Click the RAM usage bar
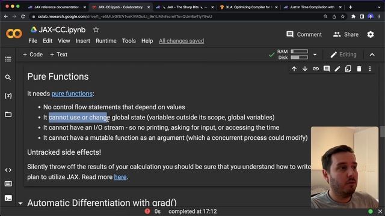The image size is (385, 216). click(x=300, y=51)
